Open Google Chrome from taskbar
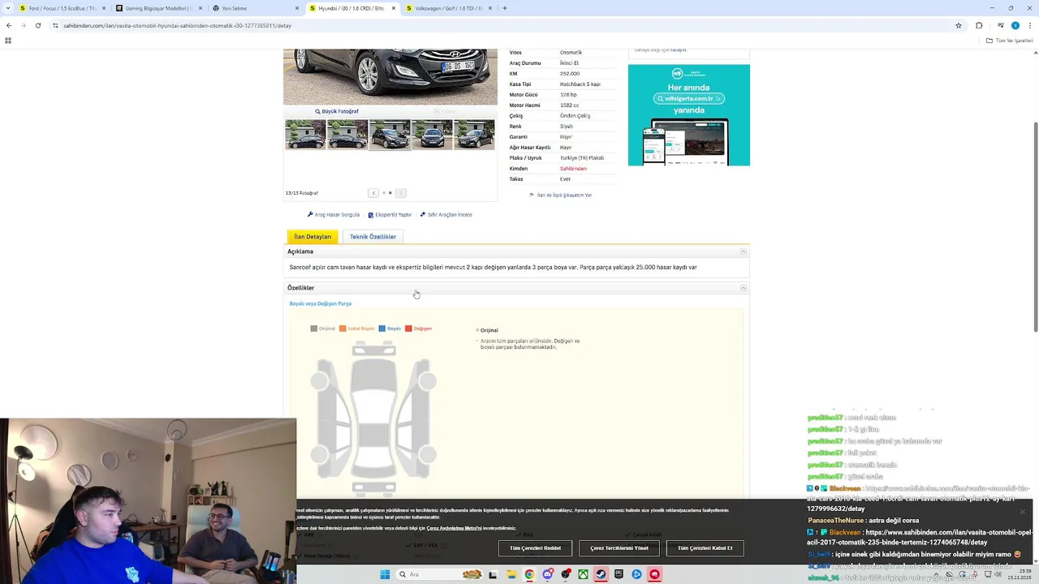Image resolution: width=1039 pixels, height=584 pixels. [x=529, y=574]
